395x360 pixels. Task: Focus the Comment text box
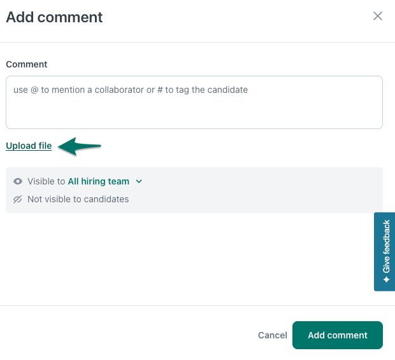click(x=194, y=108)
